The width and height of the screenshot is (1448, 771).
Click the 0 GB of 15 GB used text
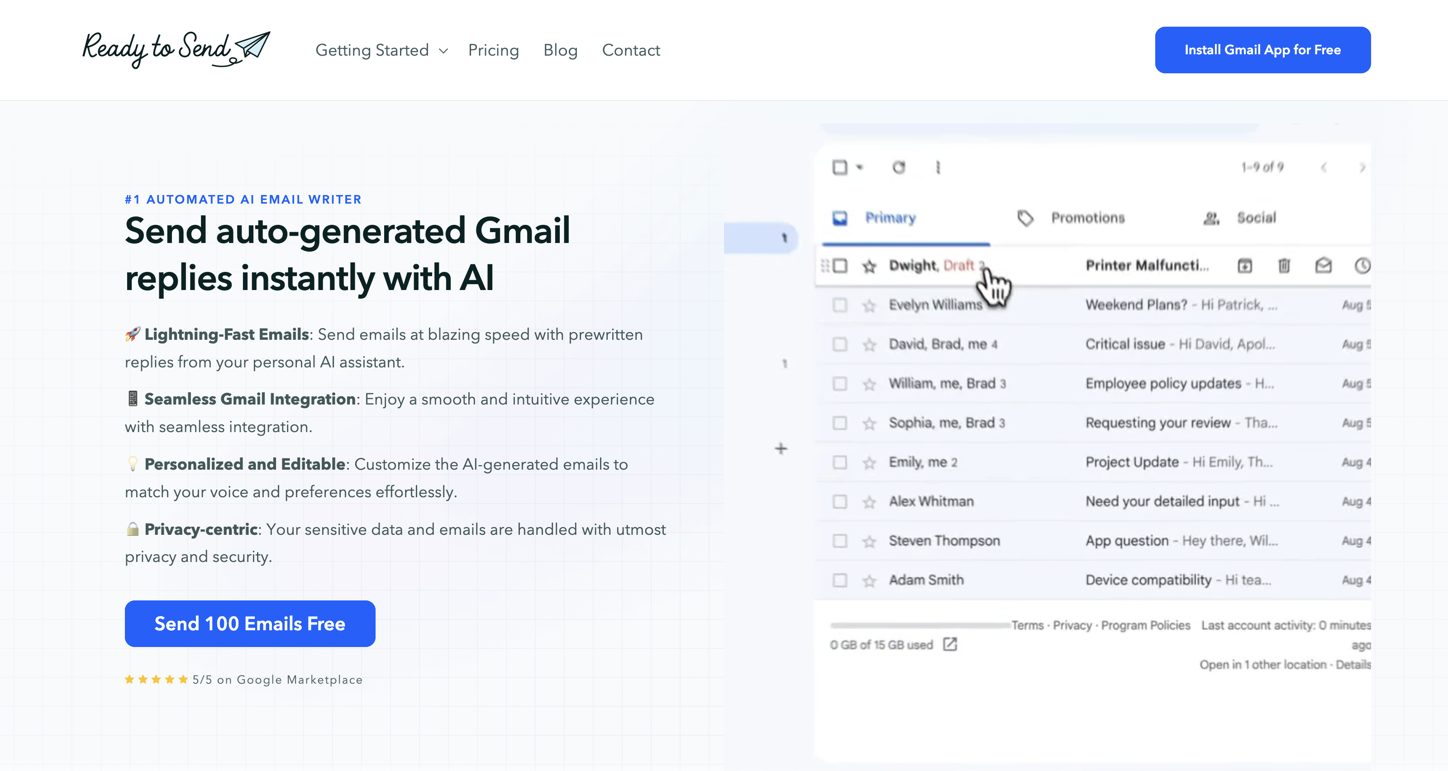coord(881,645)
